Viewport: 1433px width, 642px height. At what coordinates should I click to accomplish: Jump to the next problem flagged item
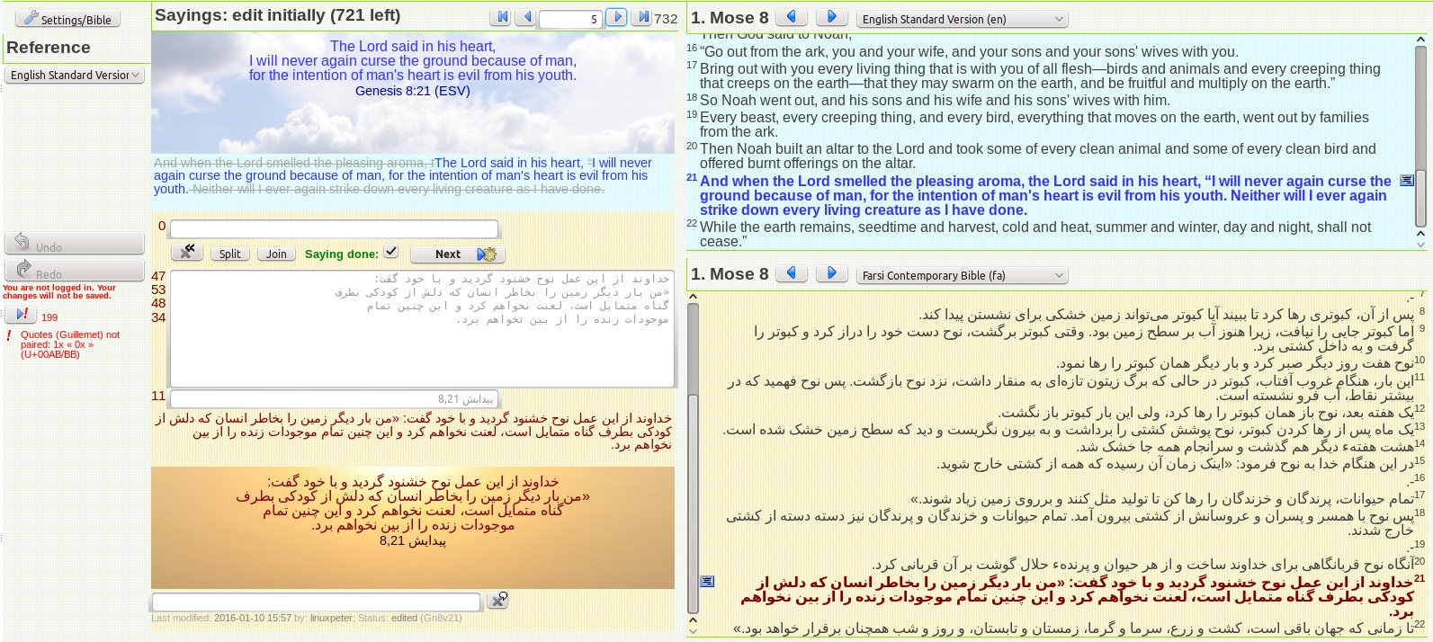coord(21,315)
